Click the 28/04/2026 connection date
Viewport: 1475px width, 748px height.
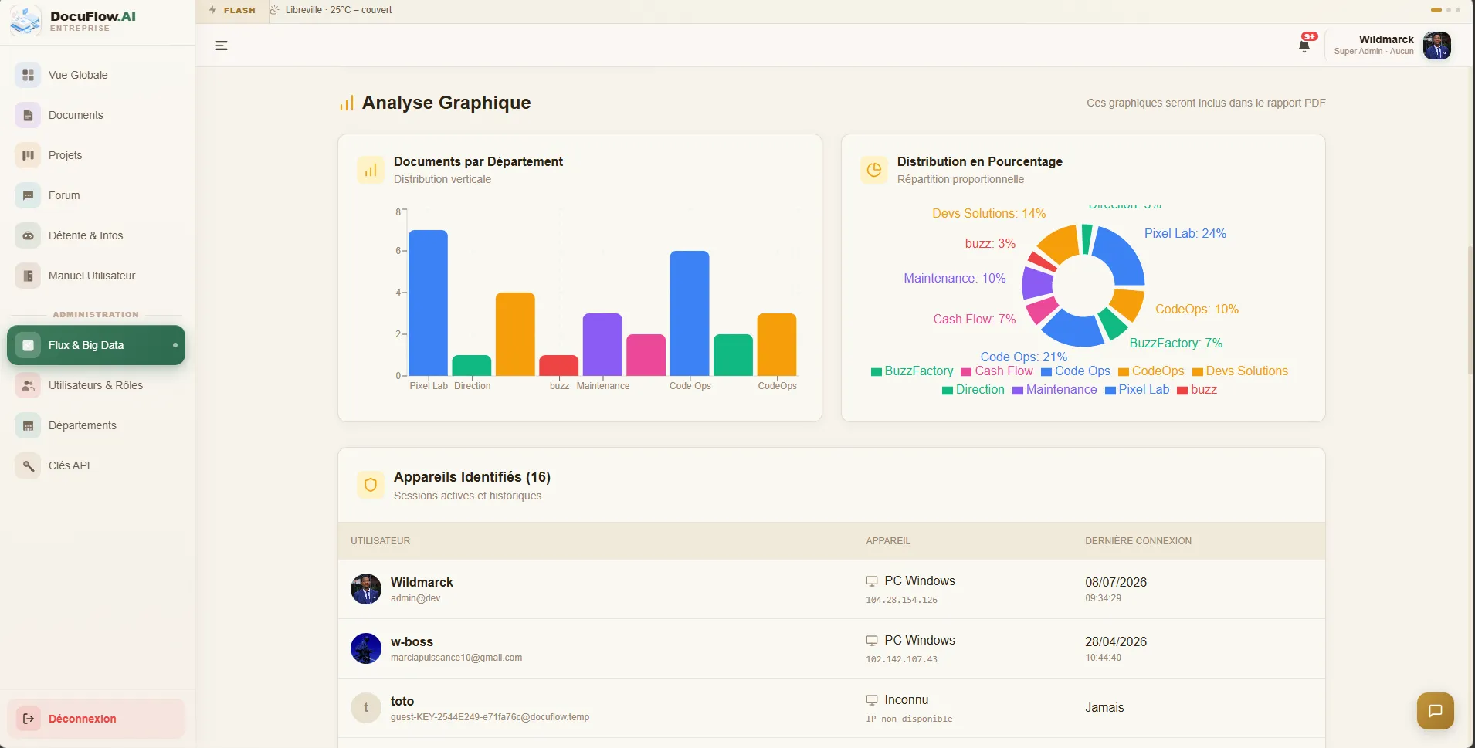click(x=1116, y=641)
